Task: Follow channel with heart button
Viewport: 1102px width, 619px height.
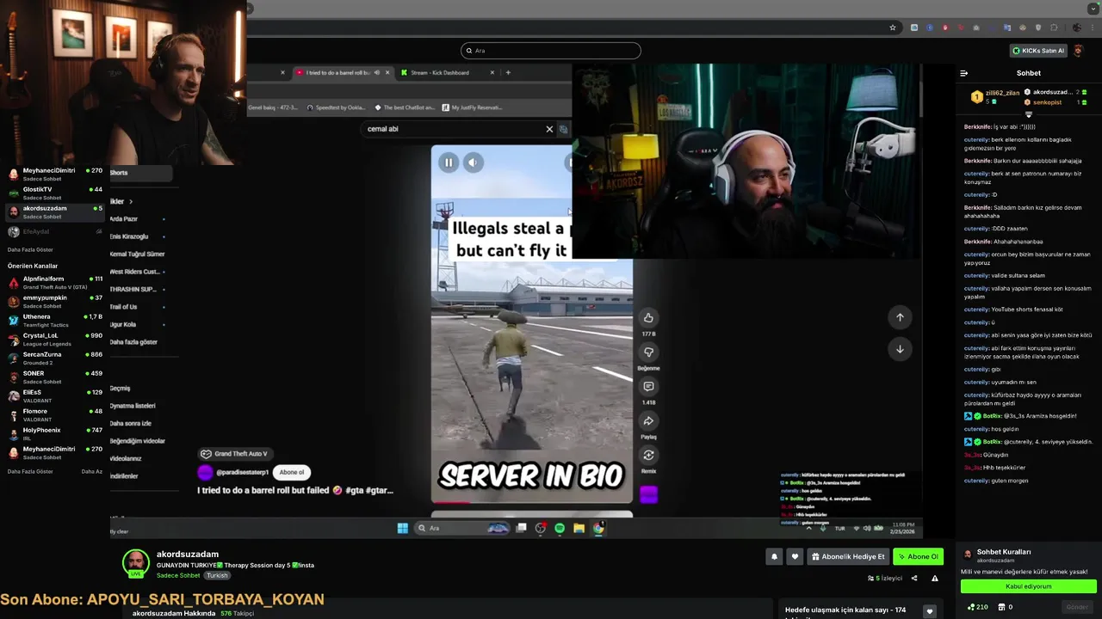Action: pos(795,556)
